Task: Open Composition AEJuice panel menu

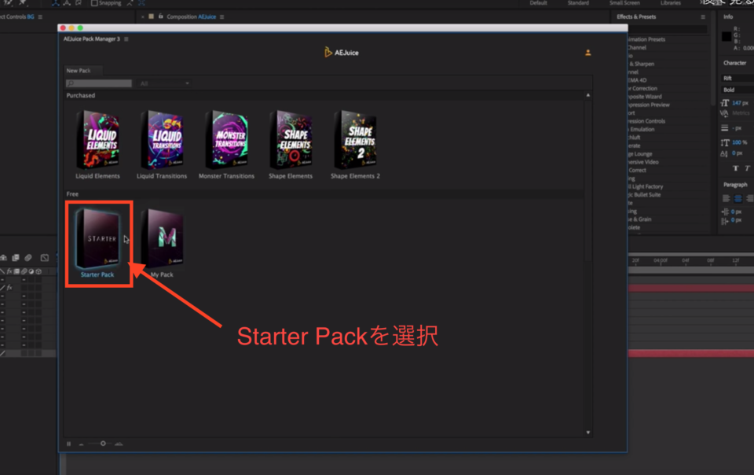Action: pos(222,17)
